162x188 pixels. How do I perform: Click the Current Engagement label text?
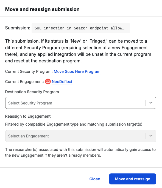click(24, 82)
